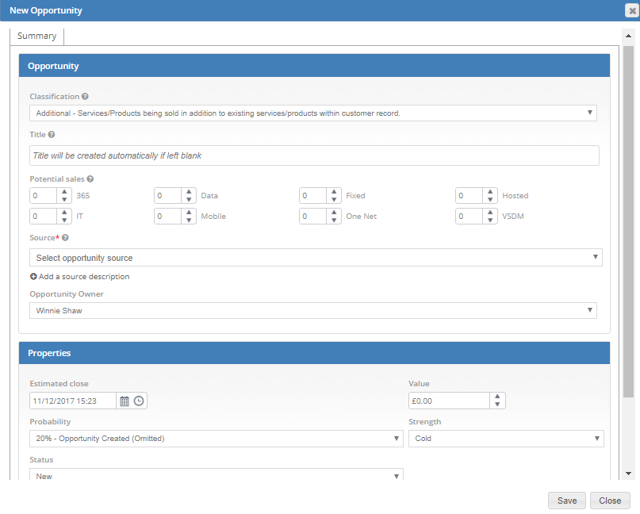
Task: Open the Classification dropdown
Action: click(313, 113)
